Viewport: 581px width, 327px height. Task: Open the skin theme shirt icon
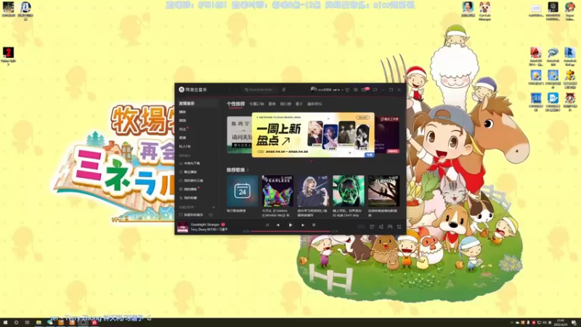click(x=348, y=89)
